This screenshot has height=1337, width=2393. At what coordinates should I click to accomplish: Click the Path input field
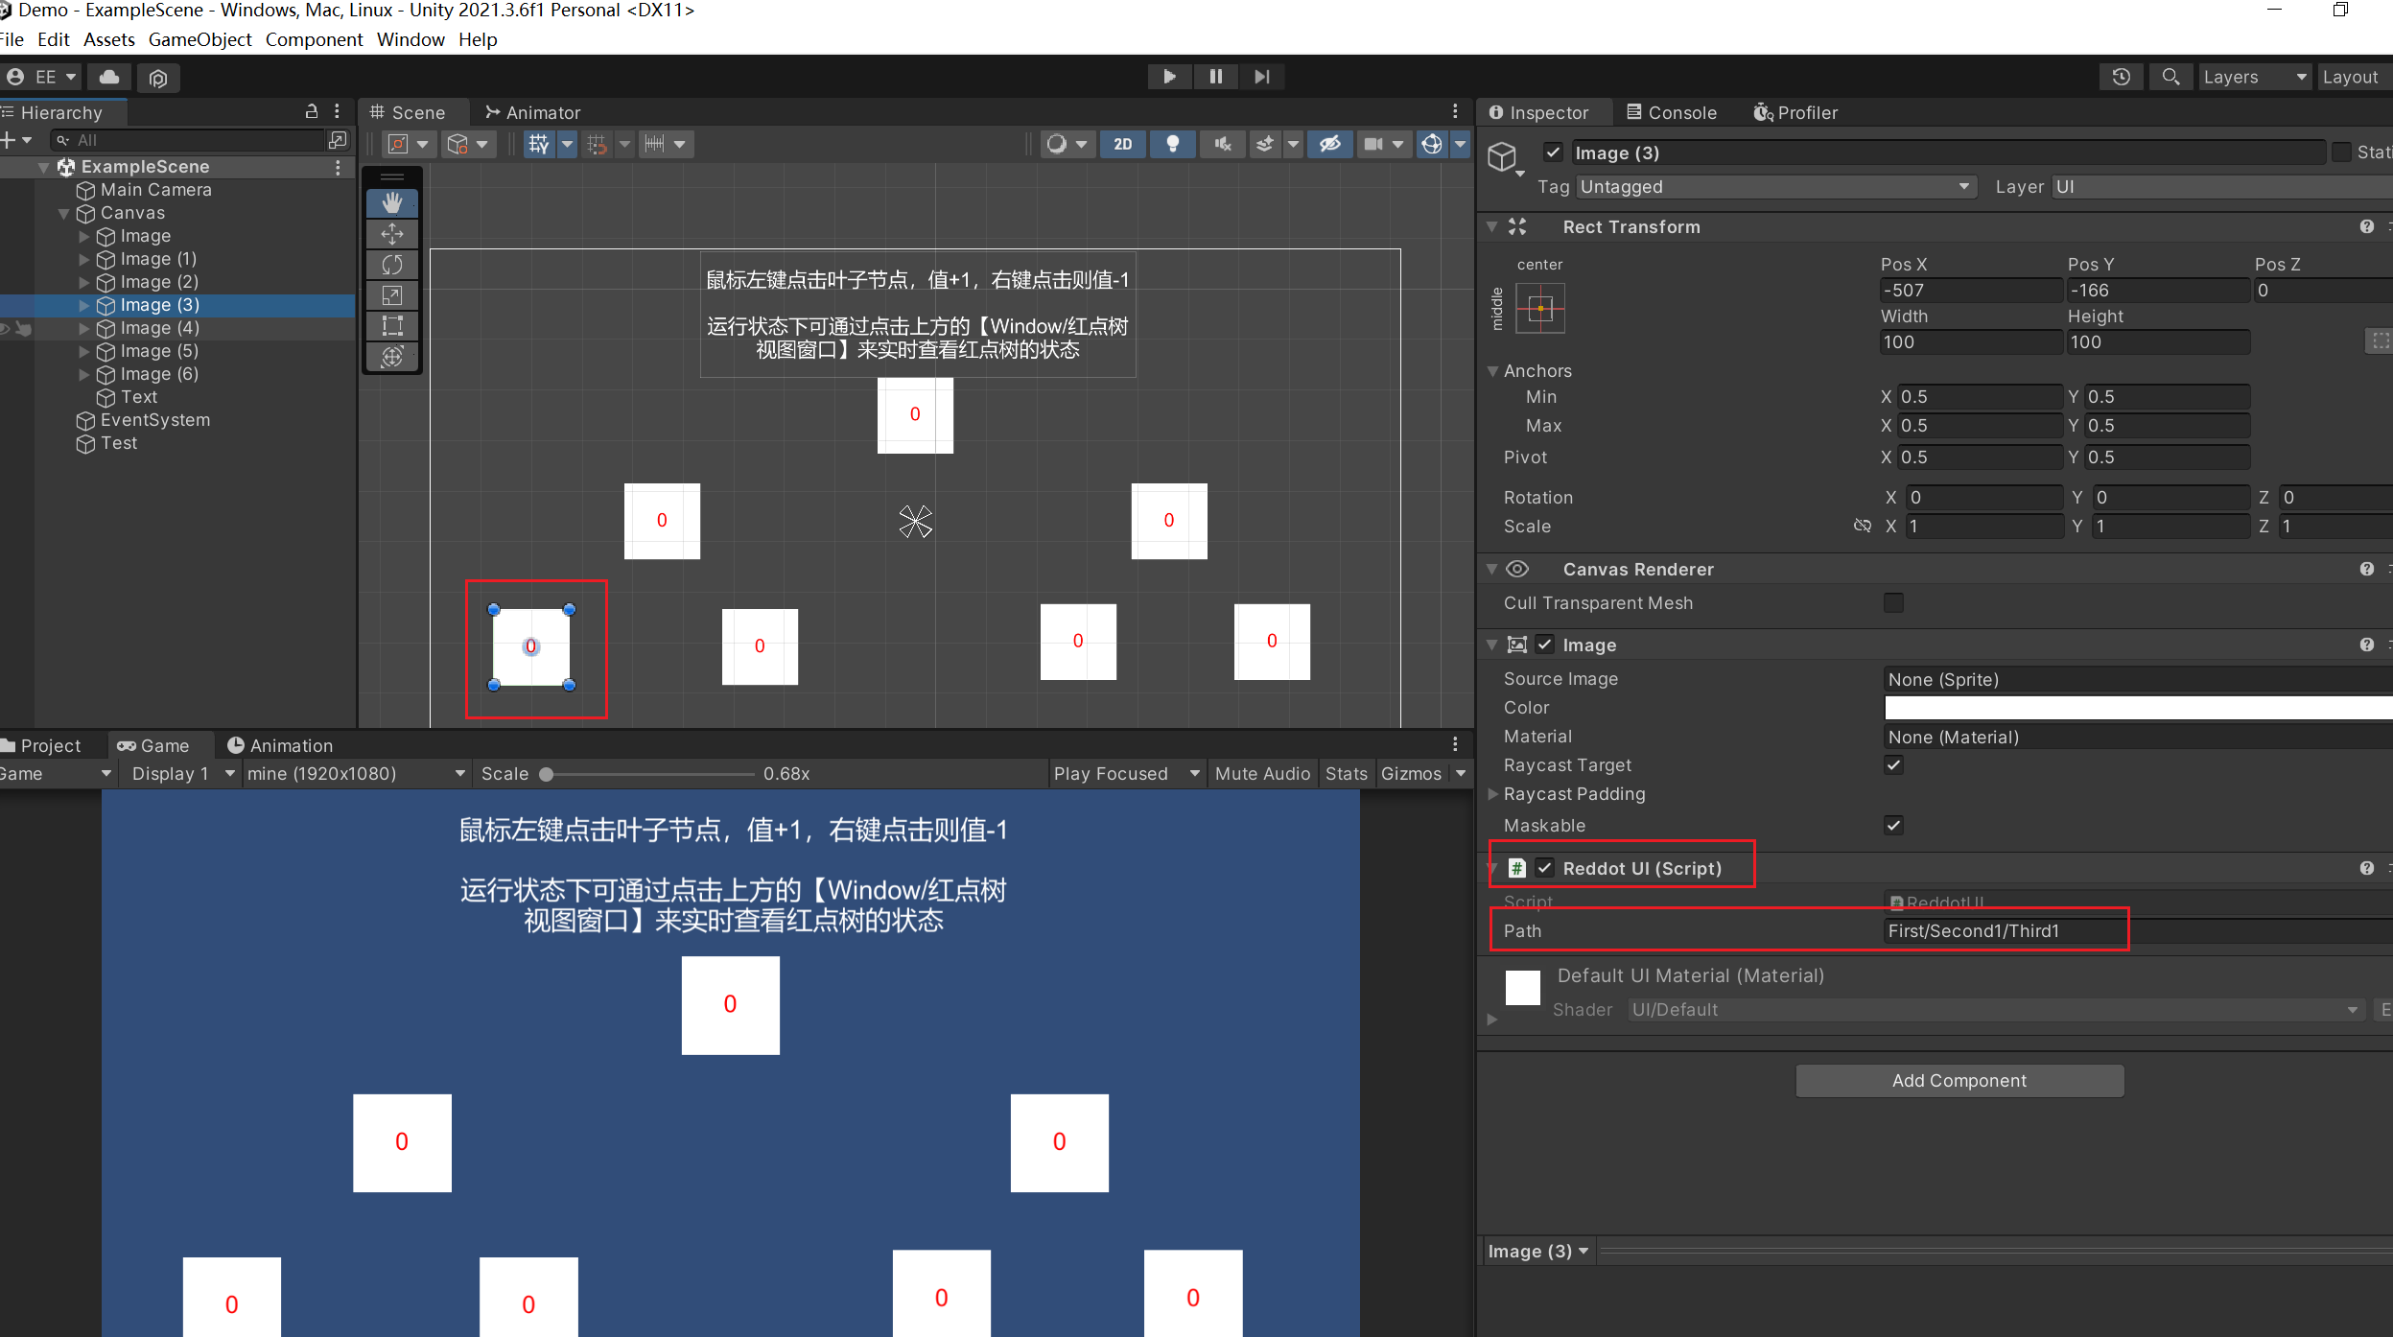[2138, 930]
